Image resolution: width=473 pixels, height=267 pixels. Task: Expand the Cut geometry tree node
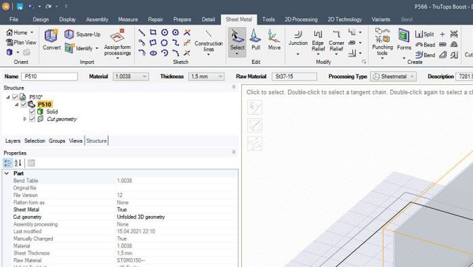point(25,119)
